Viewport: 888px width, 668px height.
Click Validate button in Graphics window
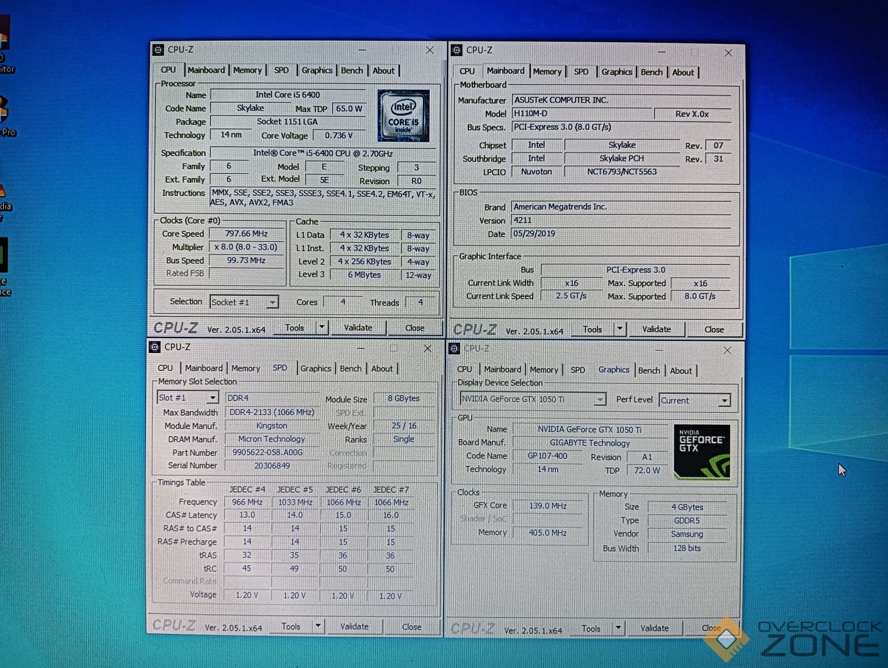[655, 628]
